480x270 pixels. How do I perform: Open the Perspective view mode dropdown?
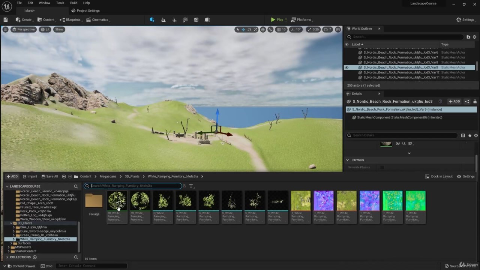(x=23, y=30)
